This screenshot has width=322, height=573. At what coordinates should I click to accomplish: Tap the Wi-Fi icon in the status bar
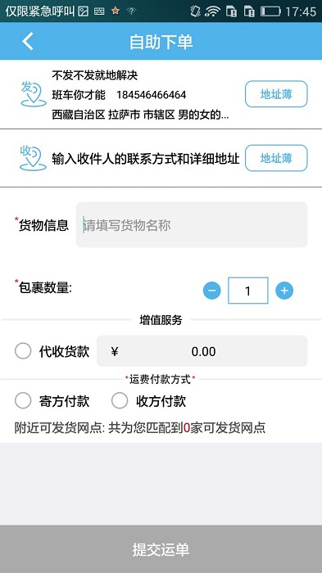point(212,11)
